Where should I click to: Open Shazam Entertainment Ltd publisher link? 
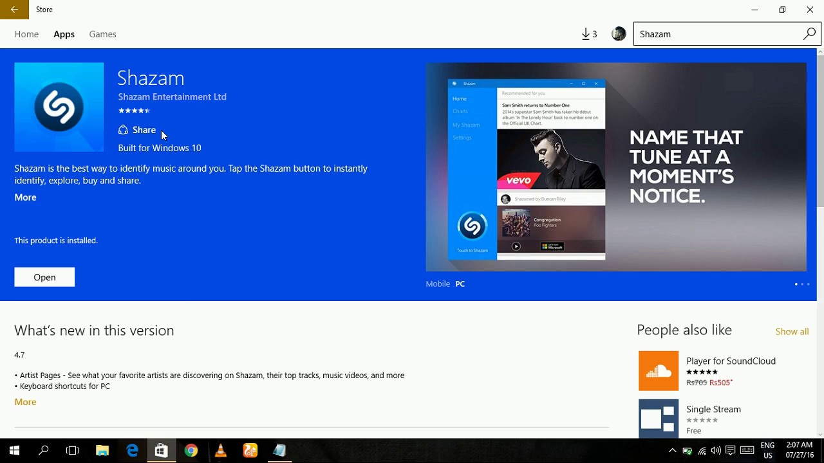pos(172,96)
